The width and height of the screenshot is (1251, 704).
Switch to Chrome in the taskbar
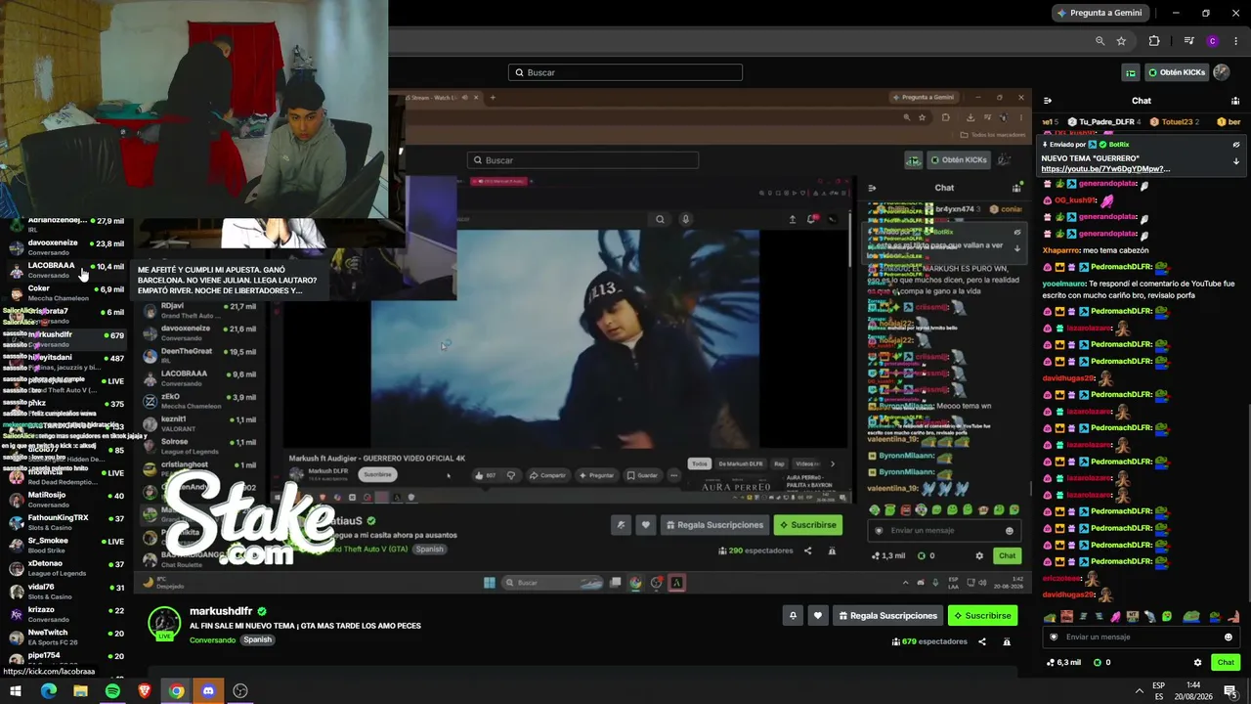[x=176, y=691]
